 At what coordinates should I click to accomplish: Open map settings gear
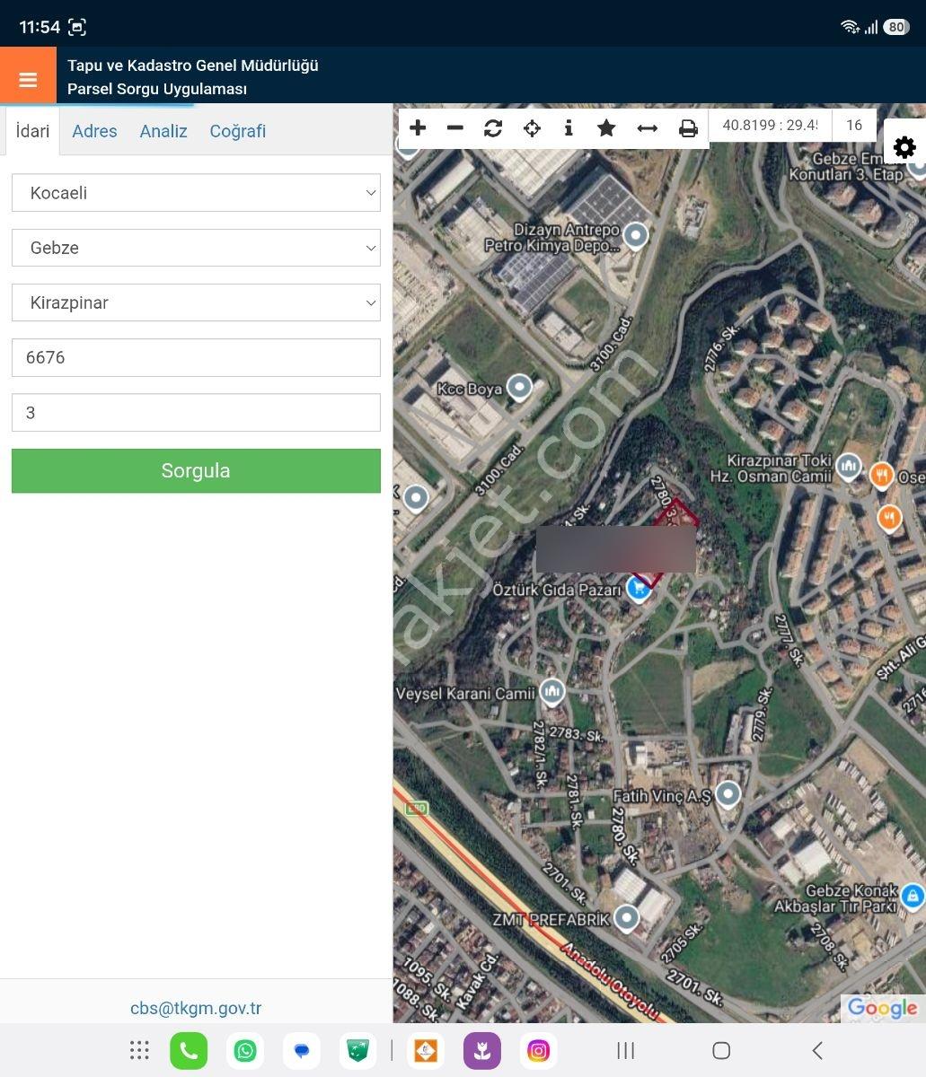[x=904, y=147]
